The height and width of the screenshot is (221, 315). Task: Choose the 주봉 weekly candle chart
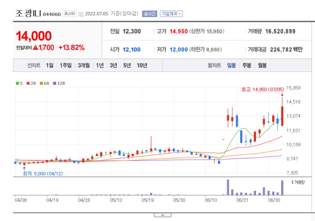(247, 65)
